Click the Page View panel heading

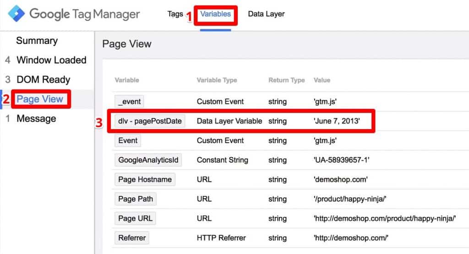127,44
